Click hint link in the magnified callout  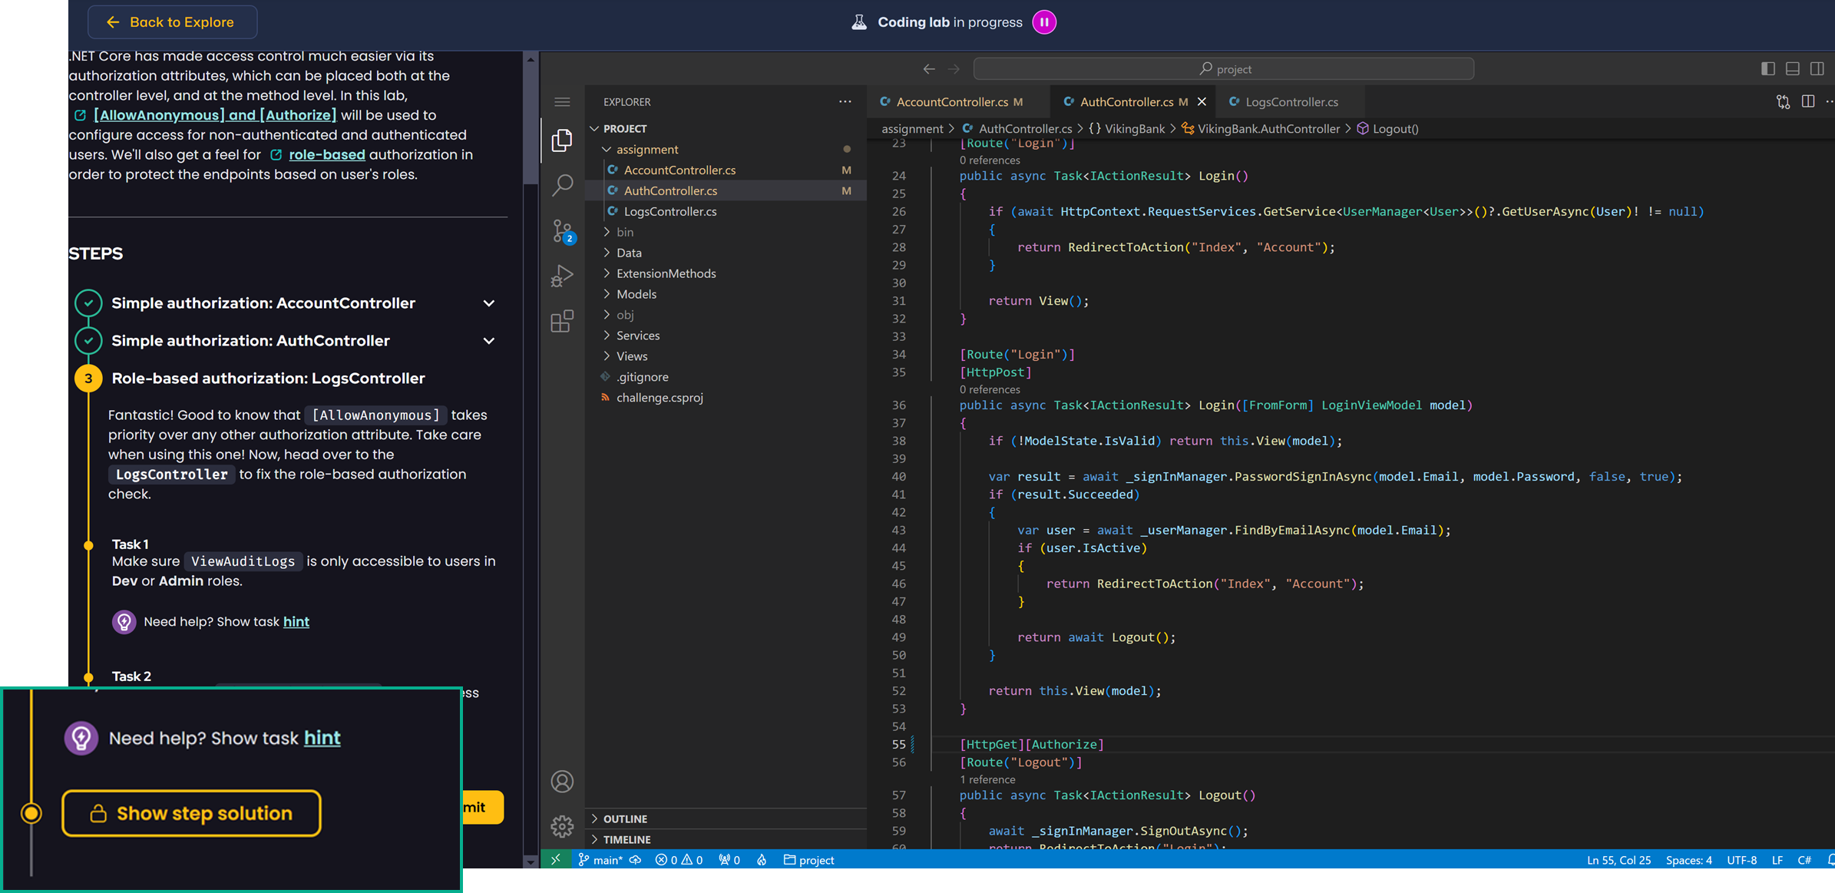[x=322, y=738]
